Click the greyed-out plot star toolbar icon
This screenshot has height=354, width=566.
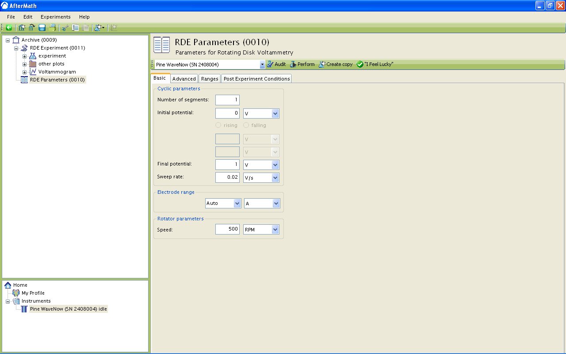114,27
